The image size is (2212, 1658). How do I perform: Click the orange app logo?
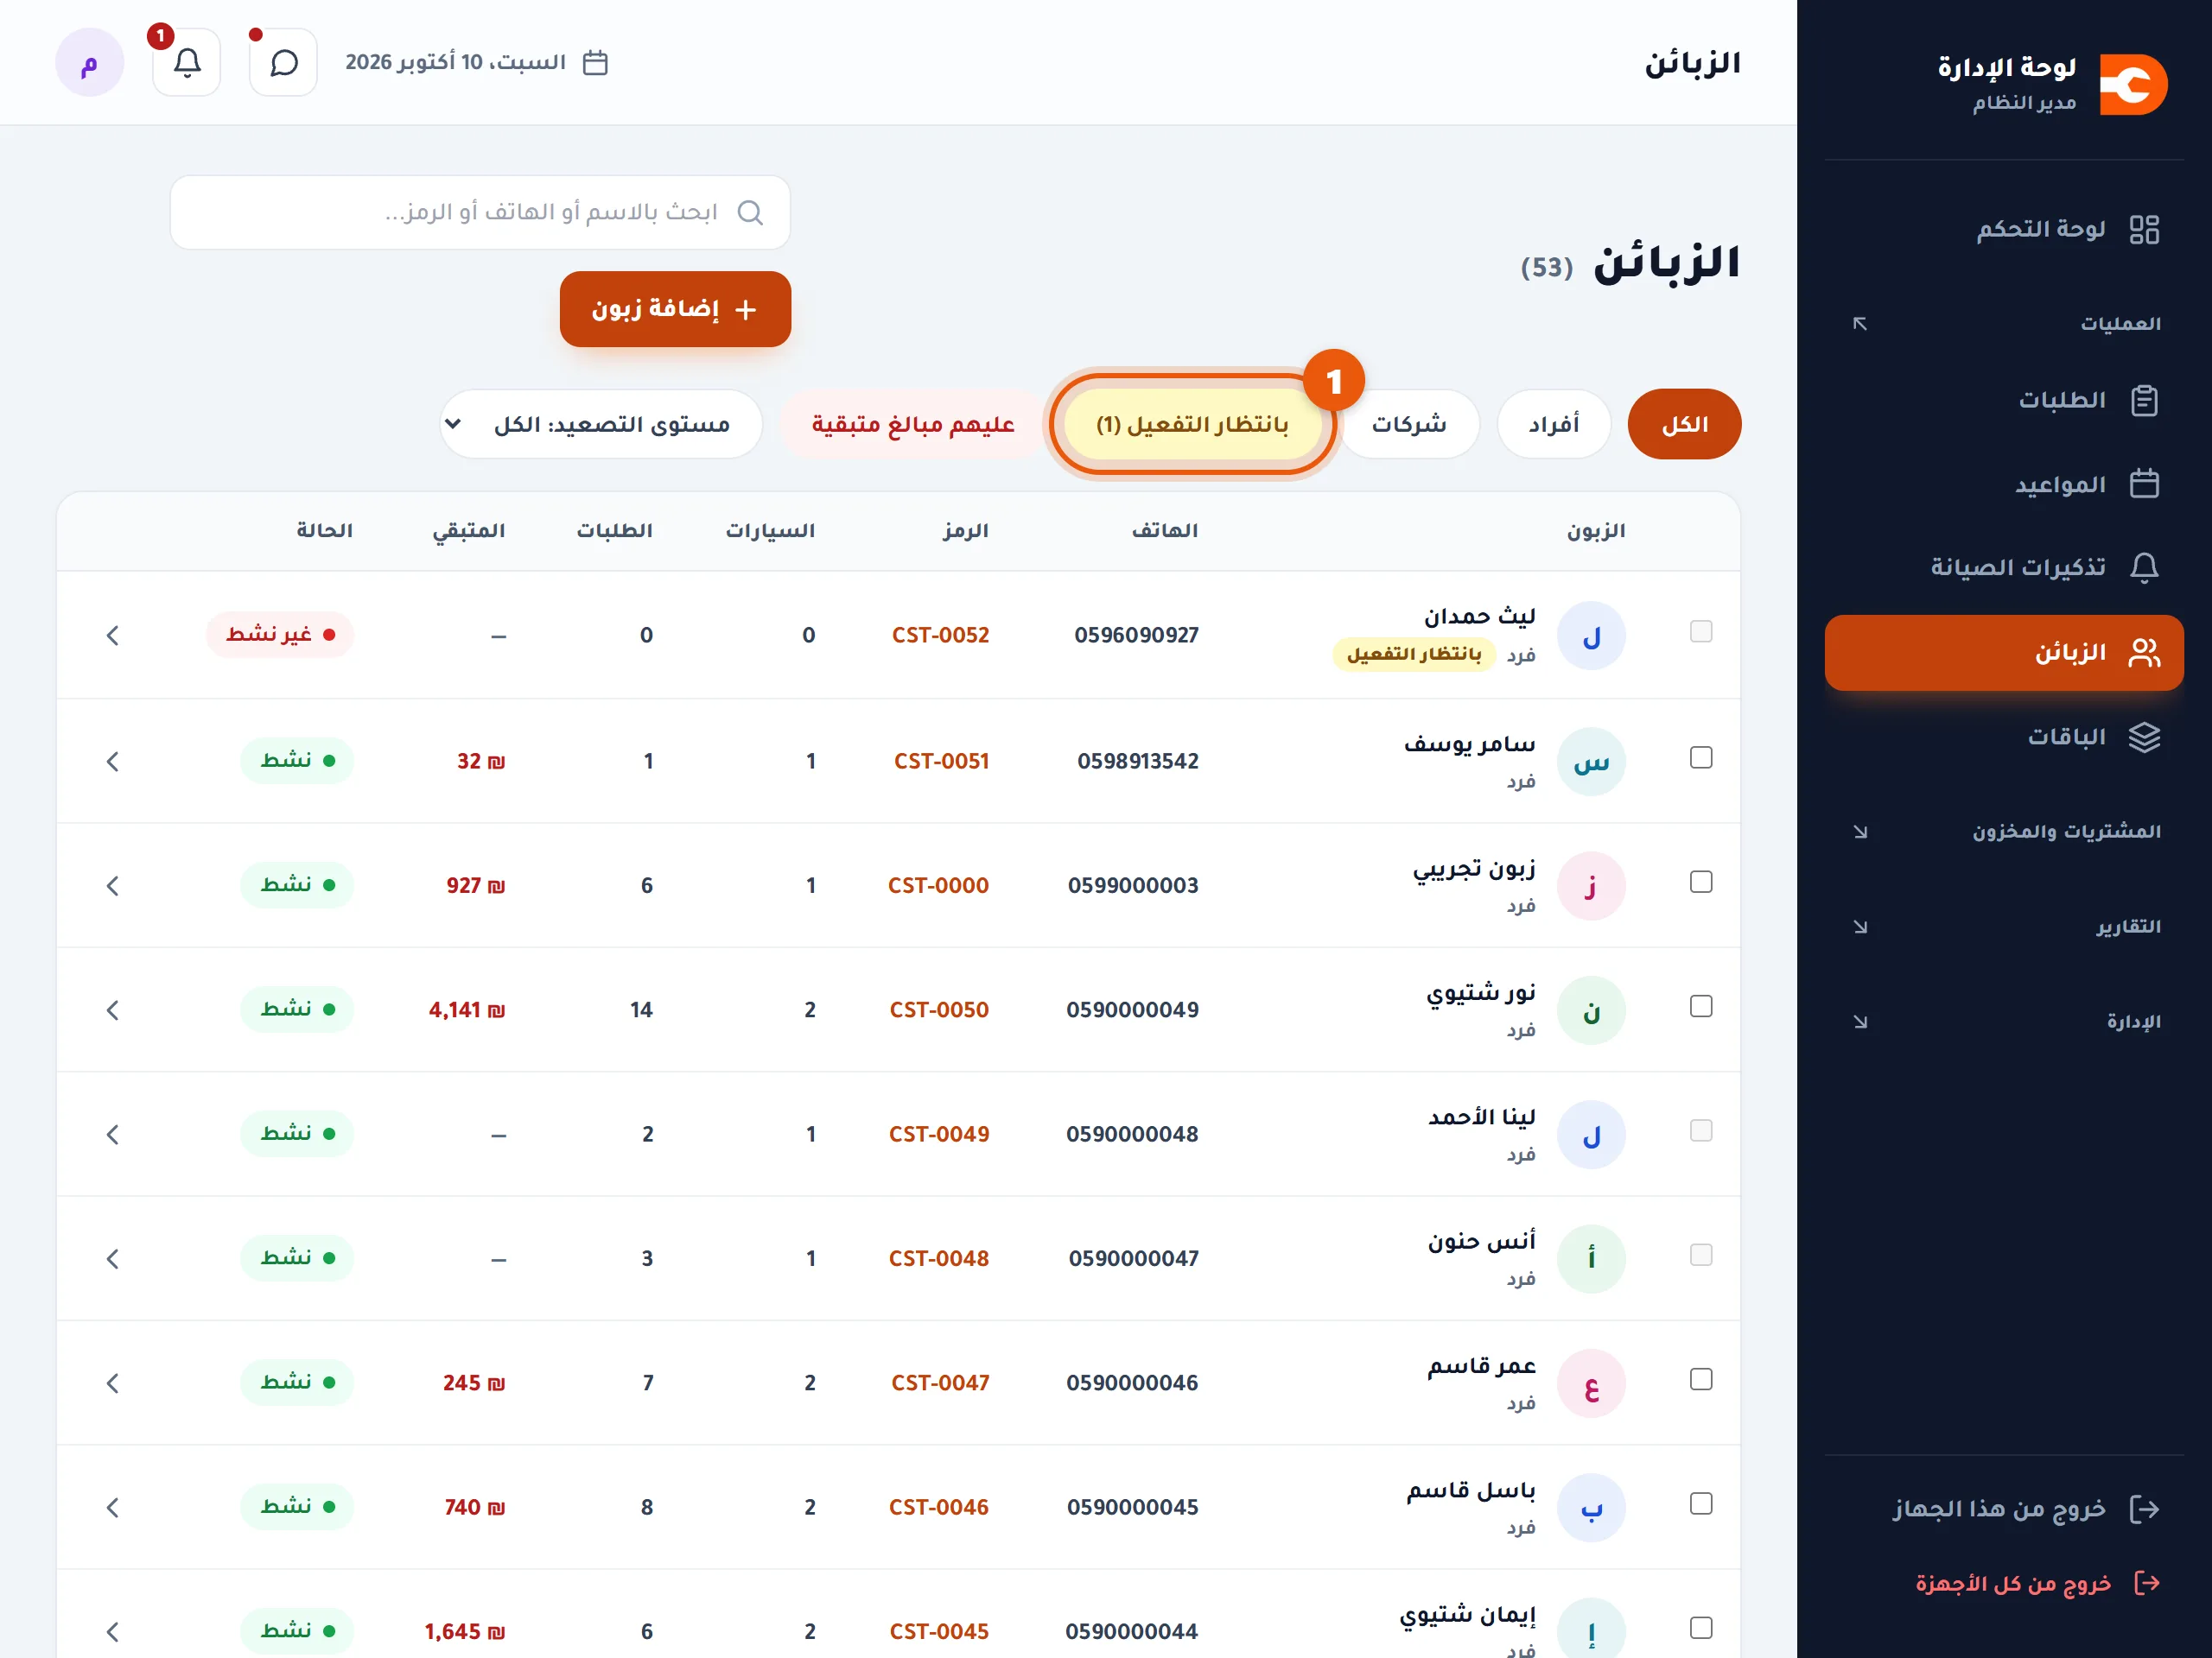(2133, 84)
